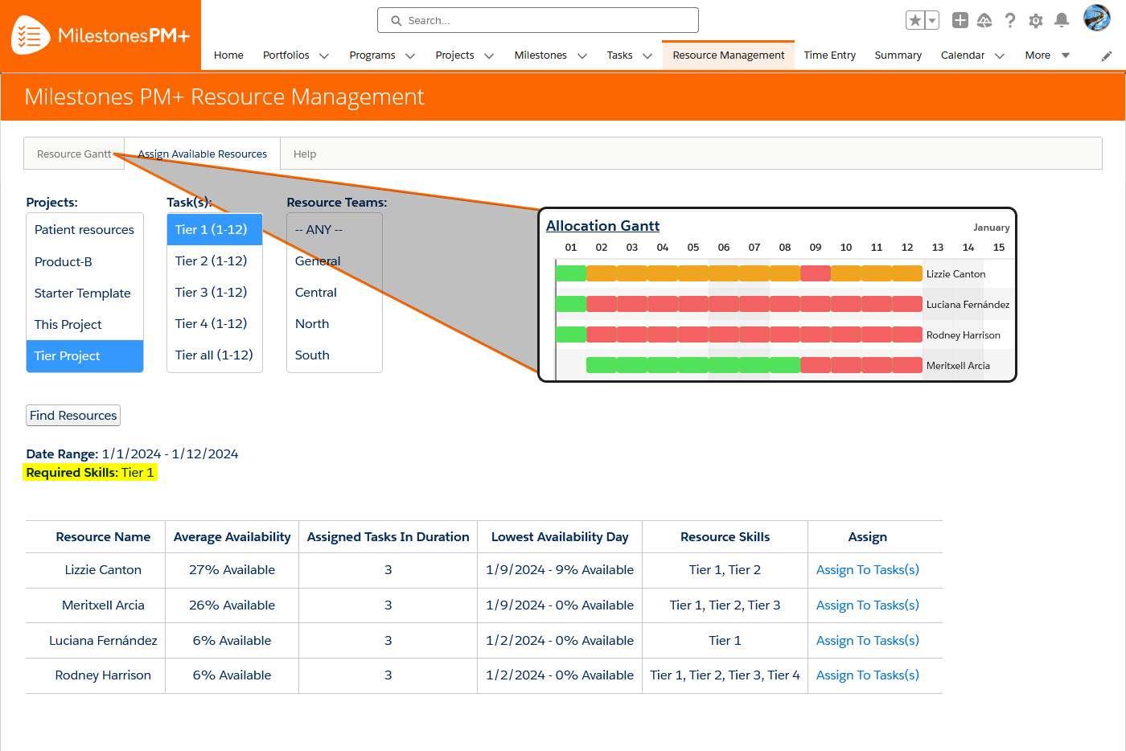Open the Time Entry navigation item

829,55
